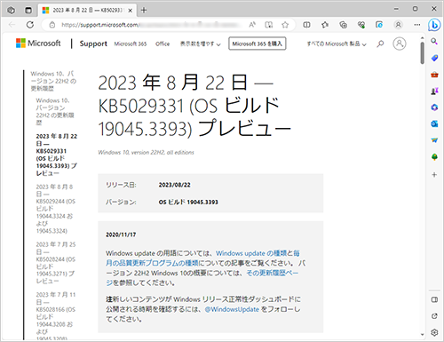
Task: Toggle Read Aloud icon in address bar
Action: [252, 25]
